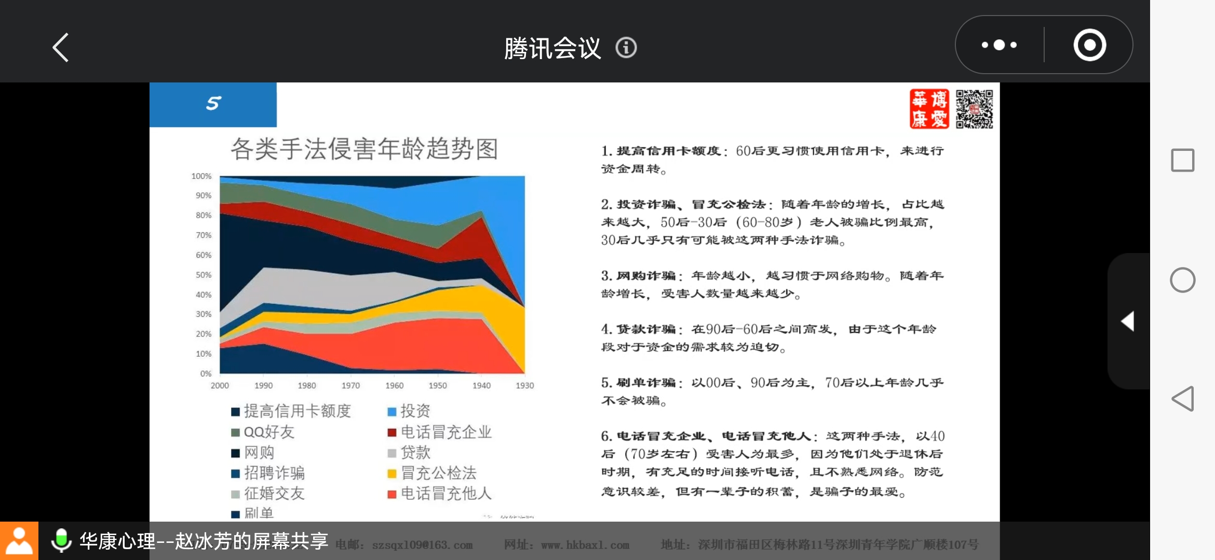Expand the side panel arrow handle
This screenshot has width=1215, height=560.
click(1128, 321)
